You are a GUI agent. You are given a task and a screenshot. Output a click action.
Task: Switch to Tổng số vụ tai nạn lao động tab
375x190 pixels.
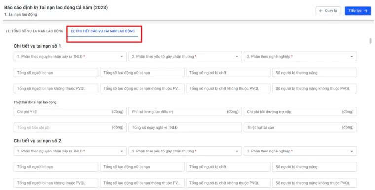point(35,31)
